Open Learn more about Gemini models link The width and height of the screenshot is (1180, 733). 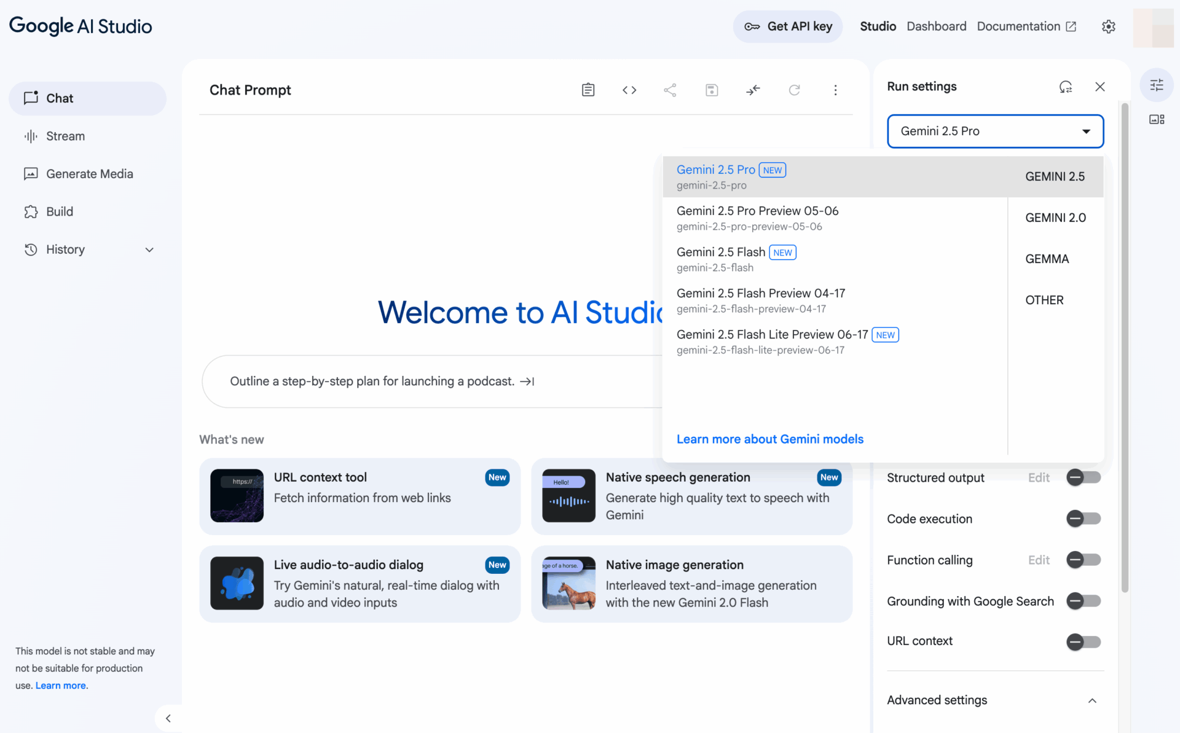(769, 439)
